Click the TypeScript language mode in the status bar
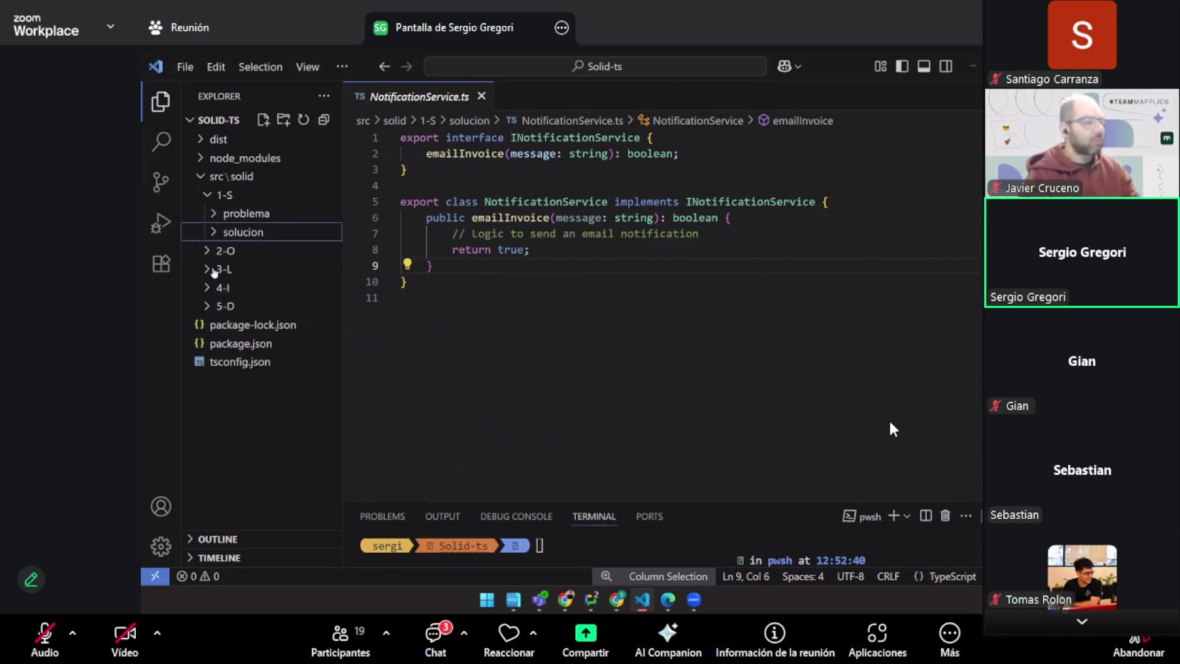 tap(951, 577)
